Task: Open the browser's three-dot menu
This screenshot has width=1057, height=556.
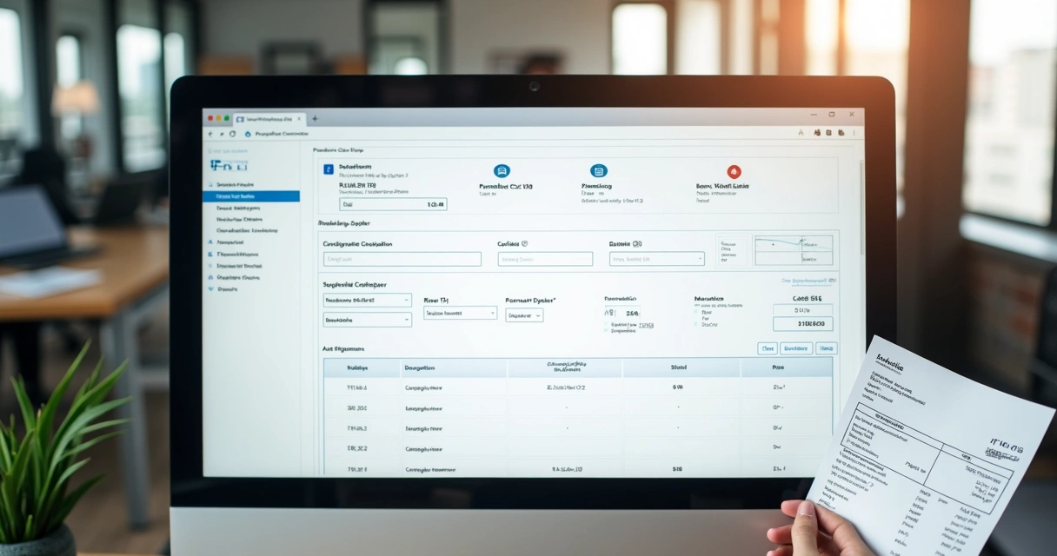Action: coord(854,133)
